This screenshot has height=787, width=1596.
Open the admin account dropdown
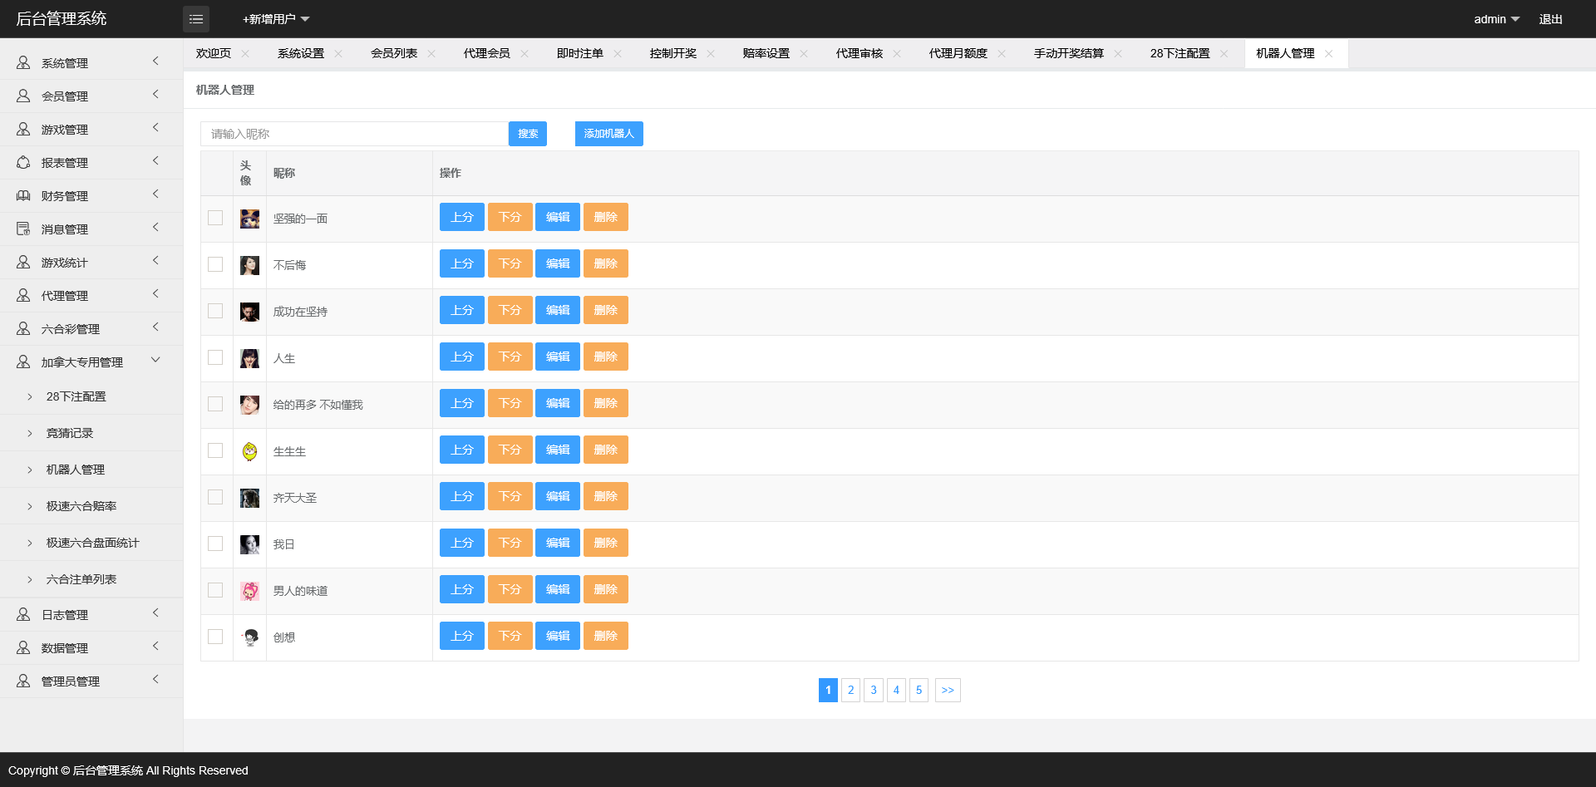(1495, 19)
